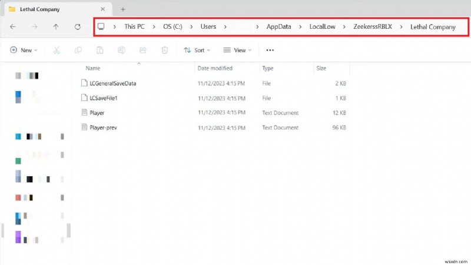Viewport: 471px width, 265px height.
Task: Click the 96 KB size of Player-prev
Action: point(339,128)
